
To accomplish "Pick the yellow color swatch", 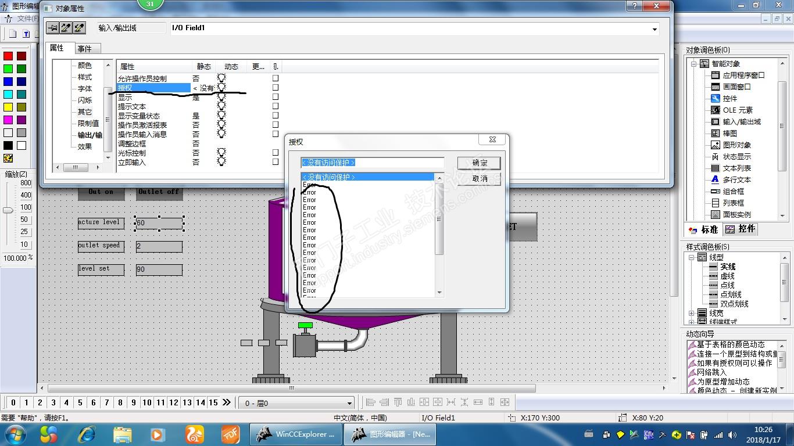I will point(8,107).
